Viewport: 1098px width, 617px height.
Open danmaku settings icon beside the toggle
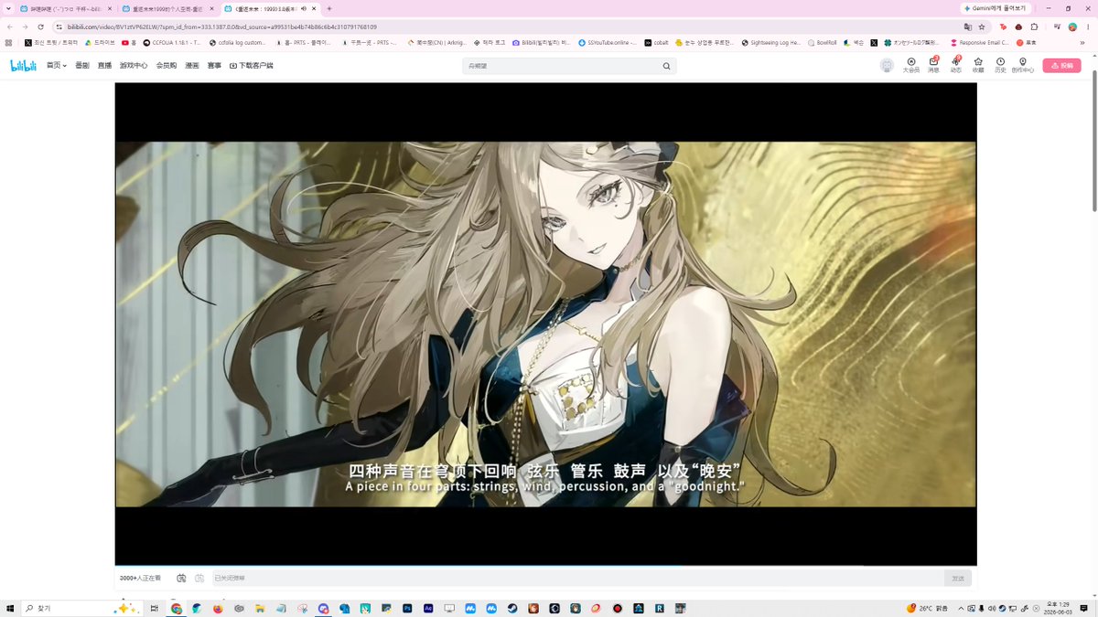pyautogui.click(x=199, y=578)
